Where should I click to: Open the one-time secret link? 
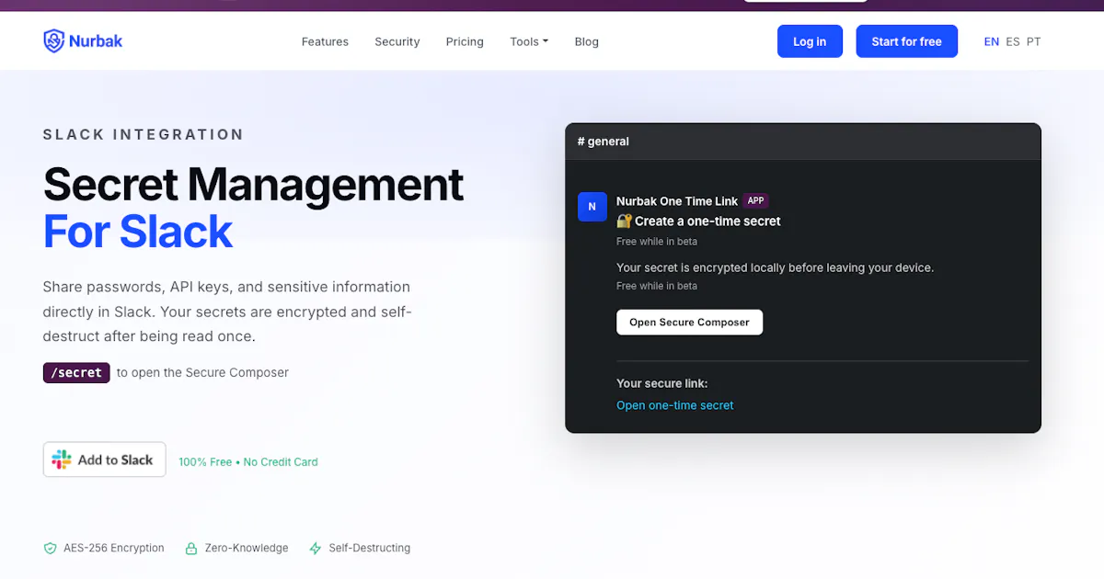pos(675,405)
